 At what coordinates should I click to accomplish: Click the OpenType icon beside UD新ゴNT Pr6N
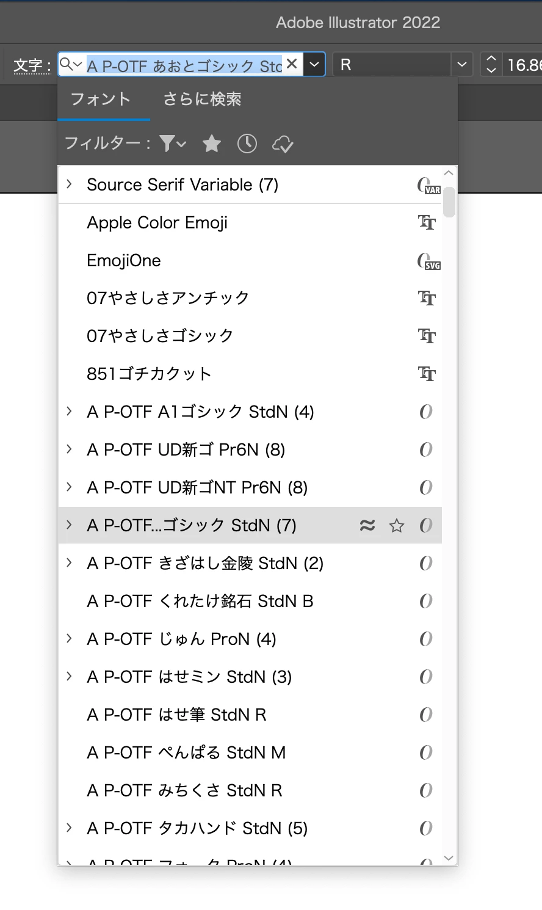pos(426,487)
